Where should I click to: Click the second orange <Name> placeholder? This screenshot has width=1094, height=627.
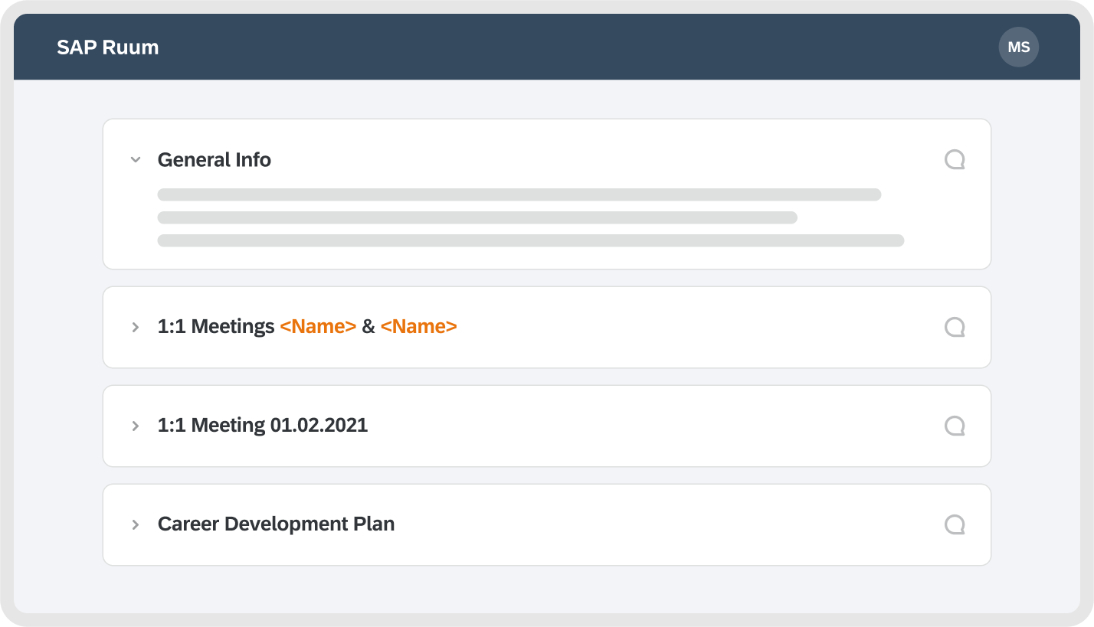click(418, 327)
